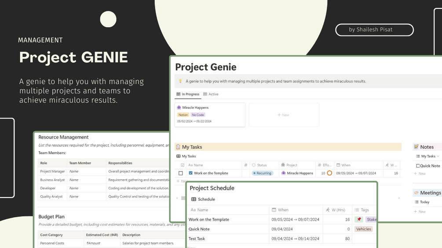Click the Recurring status badge
This screenshot has height=248, width=442.
click(263, 173)
